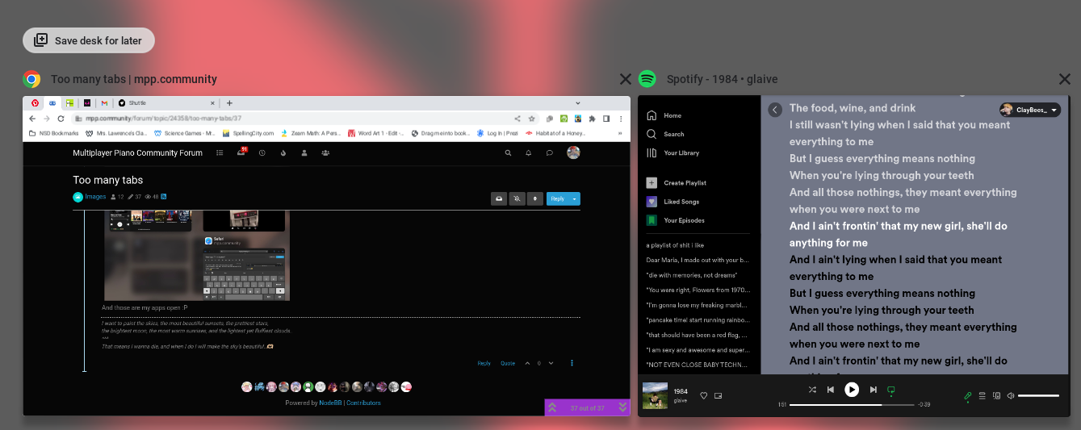The height and width of the screenshot is (430, 1081).
Task: Open Liked Songs in Spotify
Action: [672, 202]
